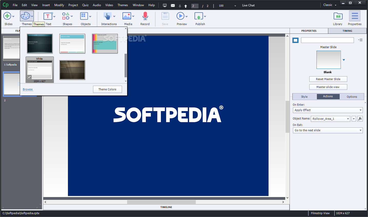This screenshot has height=217, width=368.
Task: Open the Library panel icon
Action: [338, 16]
